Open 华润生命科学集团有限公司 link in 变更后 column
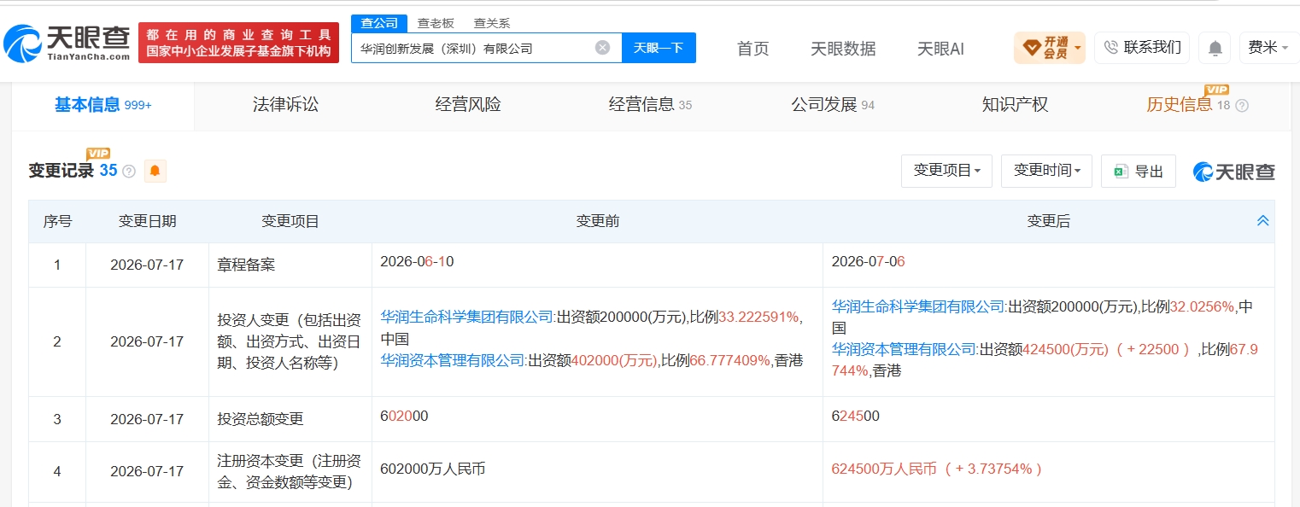The height and width of the screenshot is (507, 1300). tap(918, 306)
